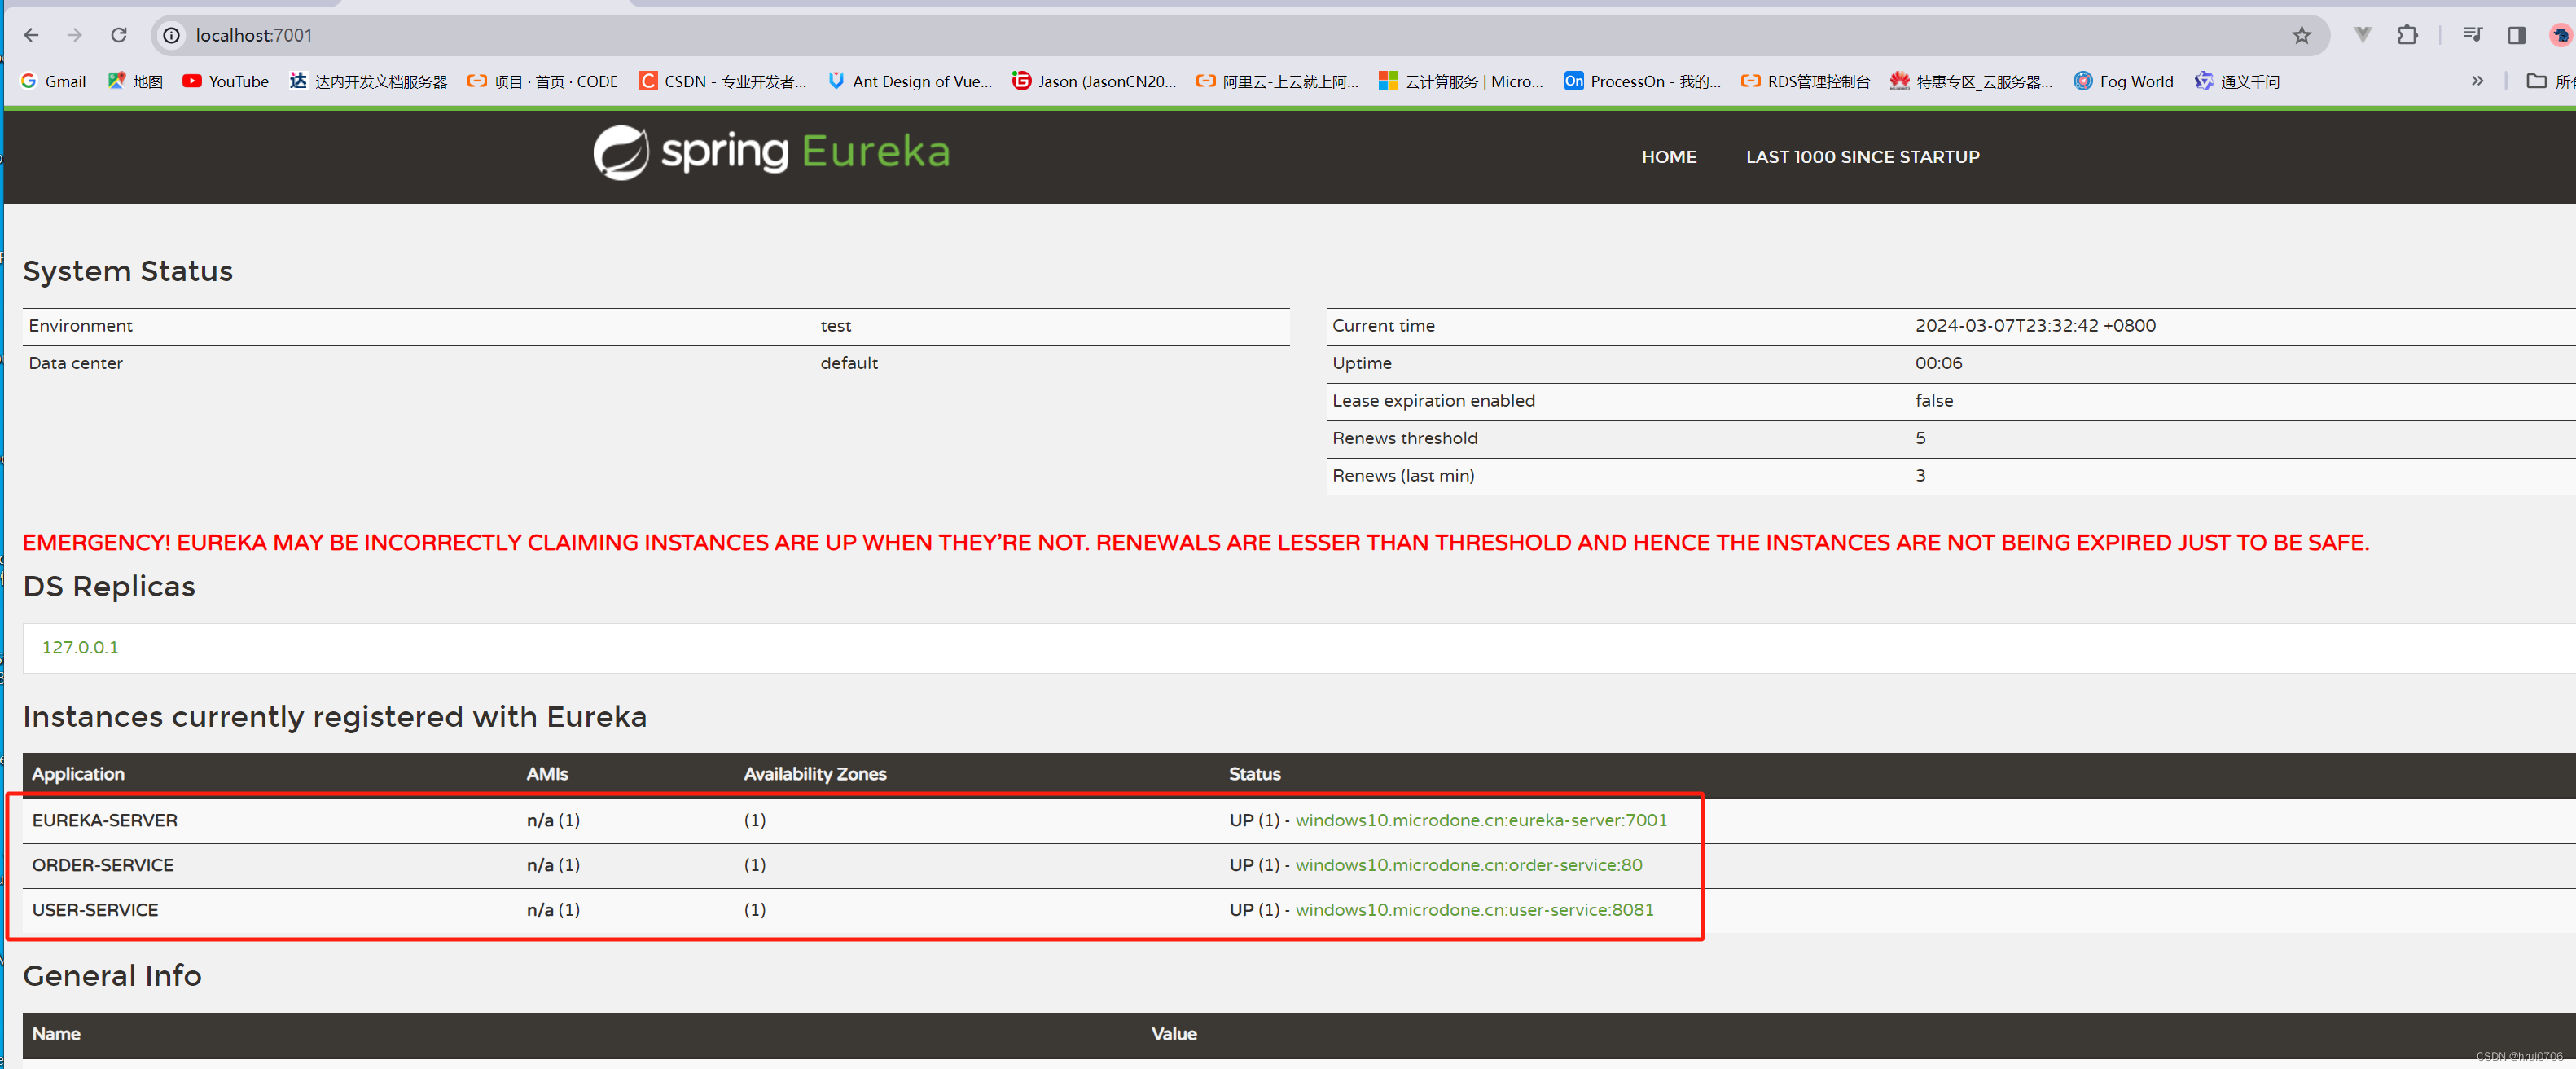Click the Application column header

78,774
